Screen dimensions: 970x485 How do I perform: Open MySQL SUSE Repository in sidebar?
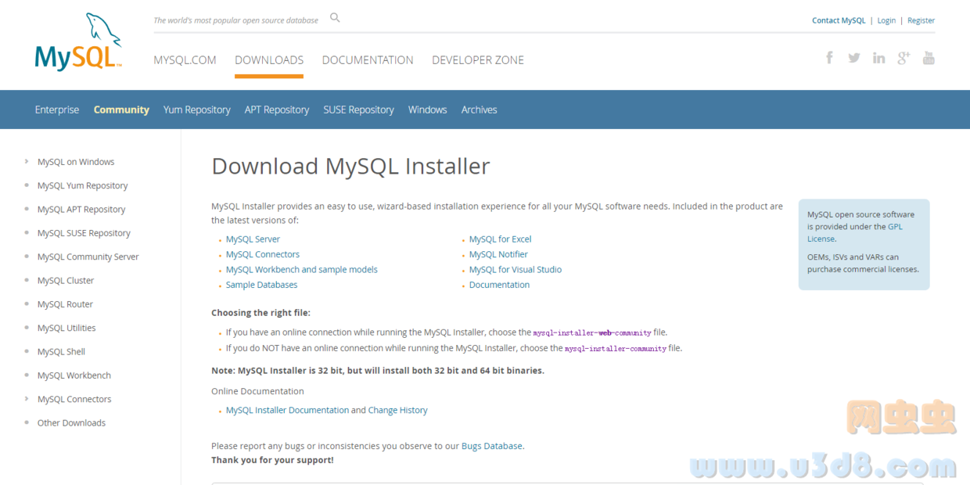[84, 233]
